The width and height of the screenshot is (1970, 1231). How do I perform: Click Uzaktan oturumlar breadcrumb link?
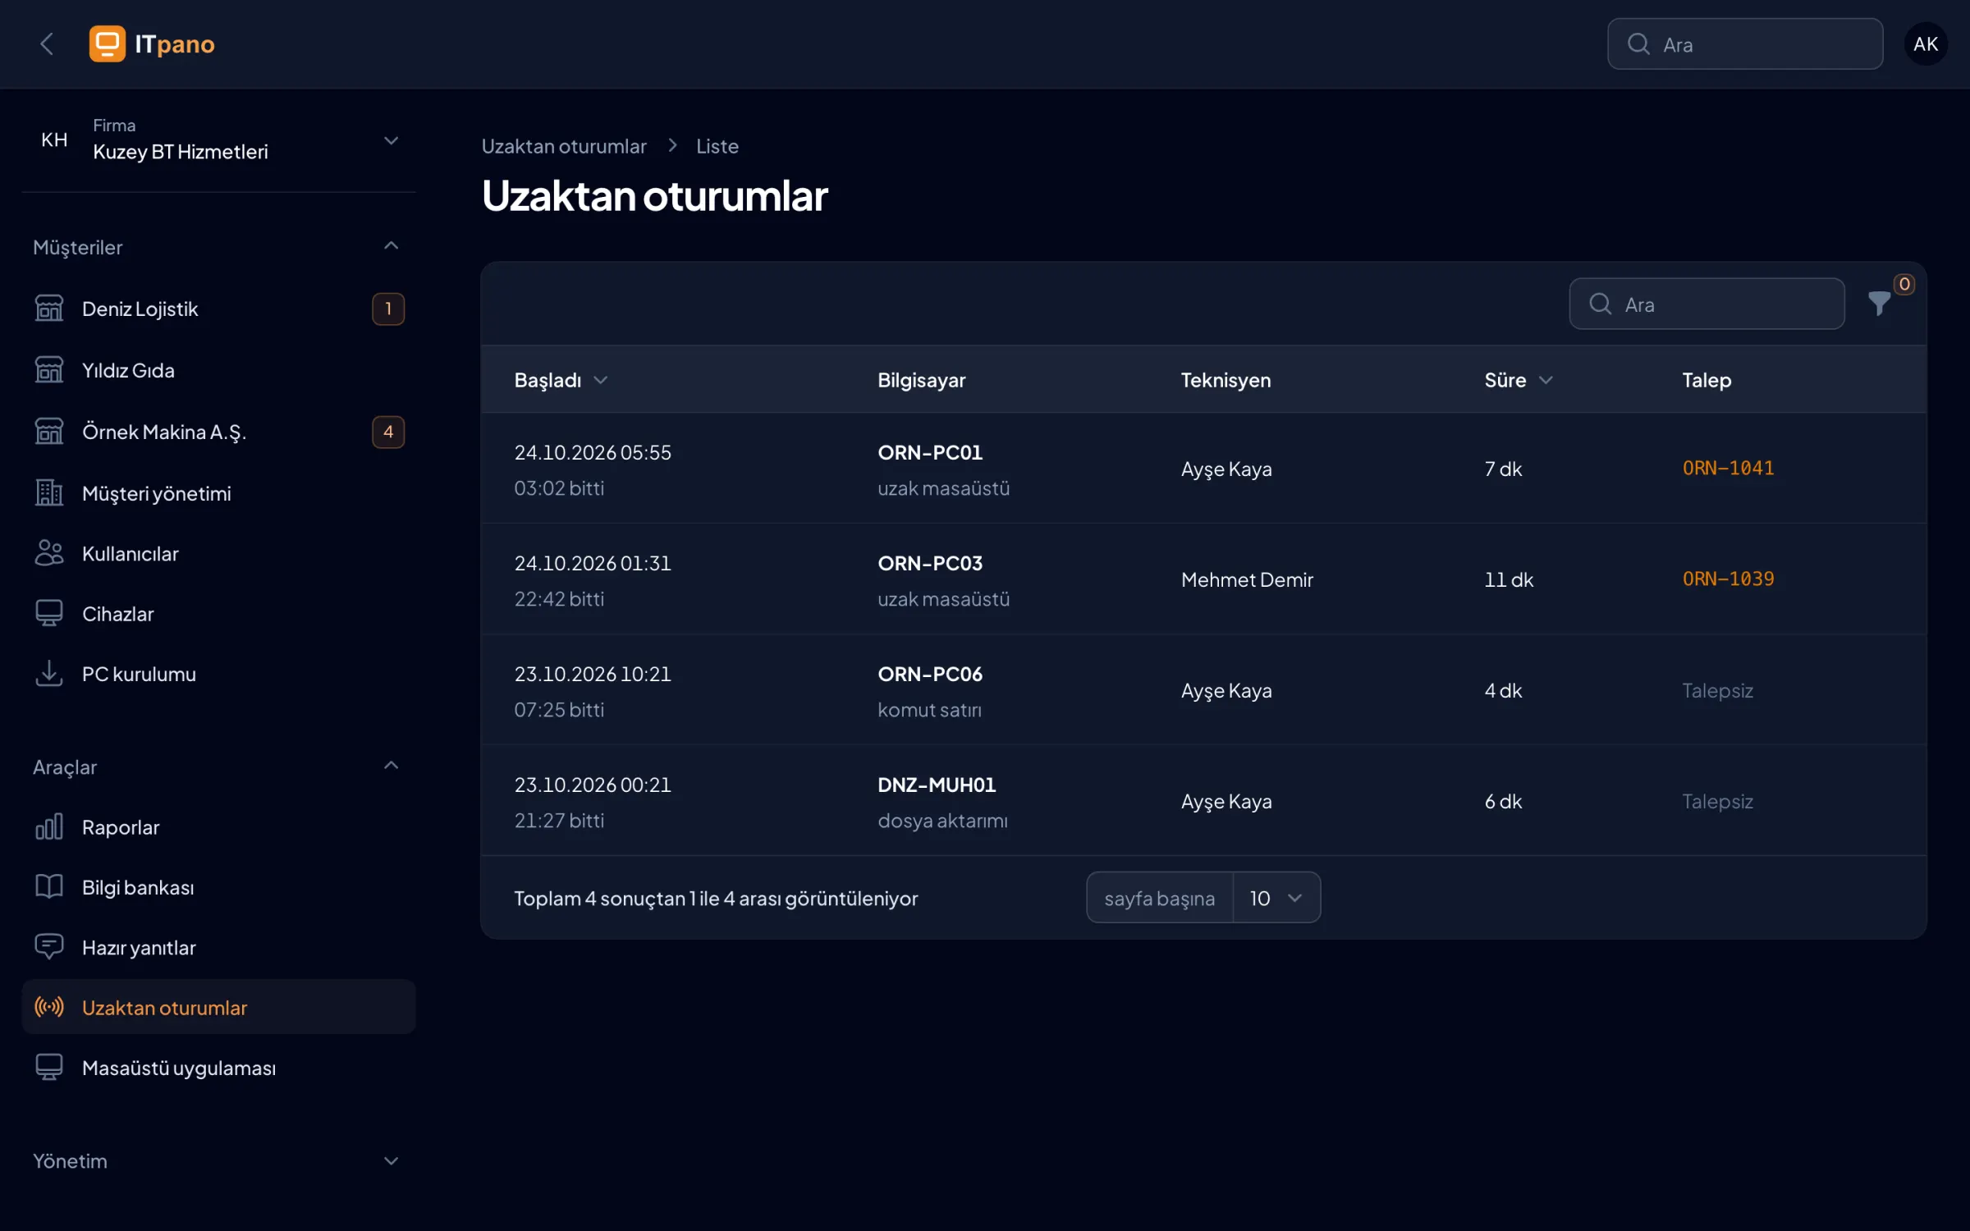tap(564, 146)
